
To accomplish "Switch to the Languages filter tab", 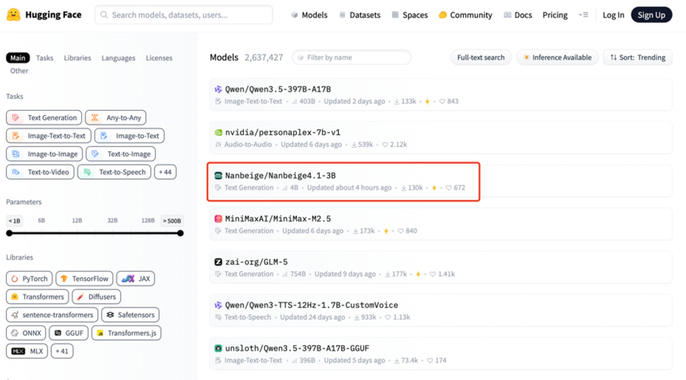I will tap(118, 58).
